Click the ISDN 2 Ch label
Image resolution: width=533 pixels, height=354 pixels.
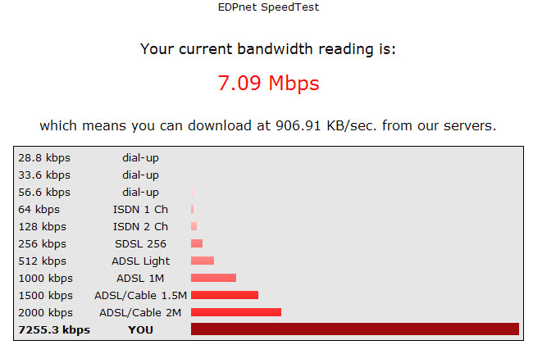coord(140,226)
